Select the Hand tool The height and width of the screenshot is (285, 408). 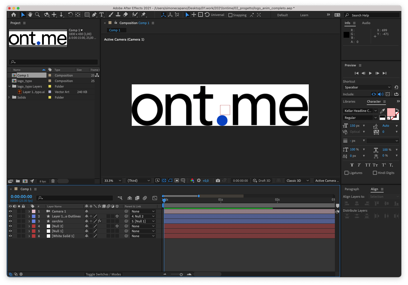(30, 14)
